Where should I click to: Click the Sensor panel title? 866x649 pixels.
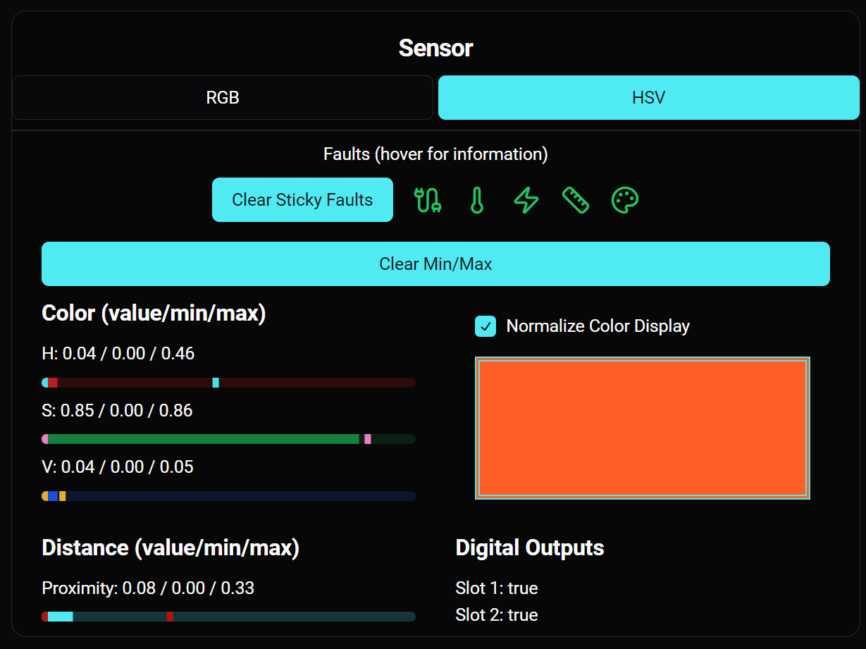point(435,48)
